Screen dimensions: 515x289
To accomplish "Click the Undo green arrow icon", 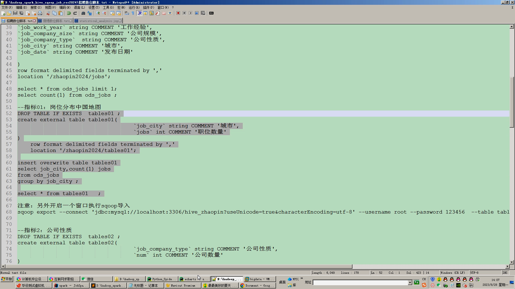I will coord(69,13).
